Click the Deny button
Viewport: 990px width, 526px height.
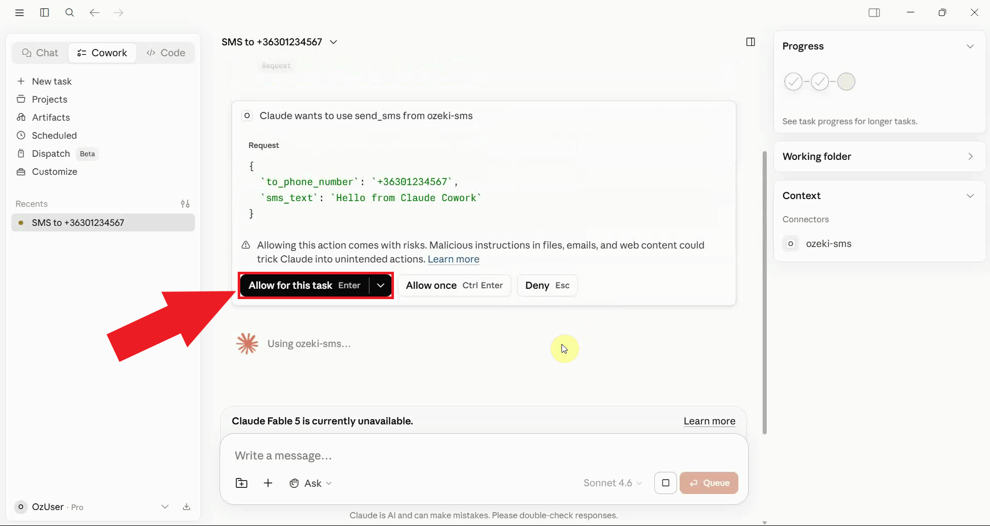click(547, 286)
